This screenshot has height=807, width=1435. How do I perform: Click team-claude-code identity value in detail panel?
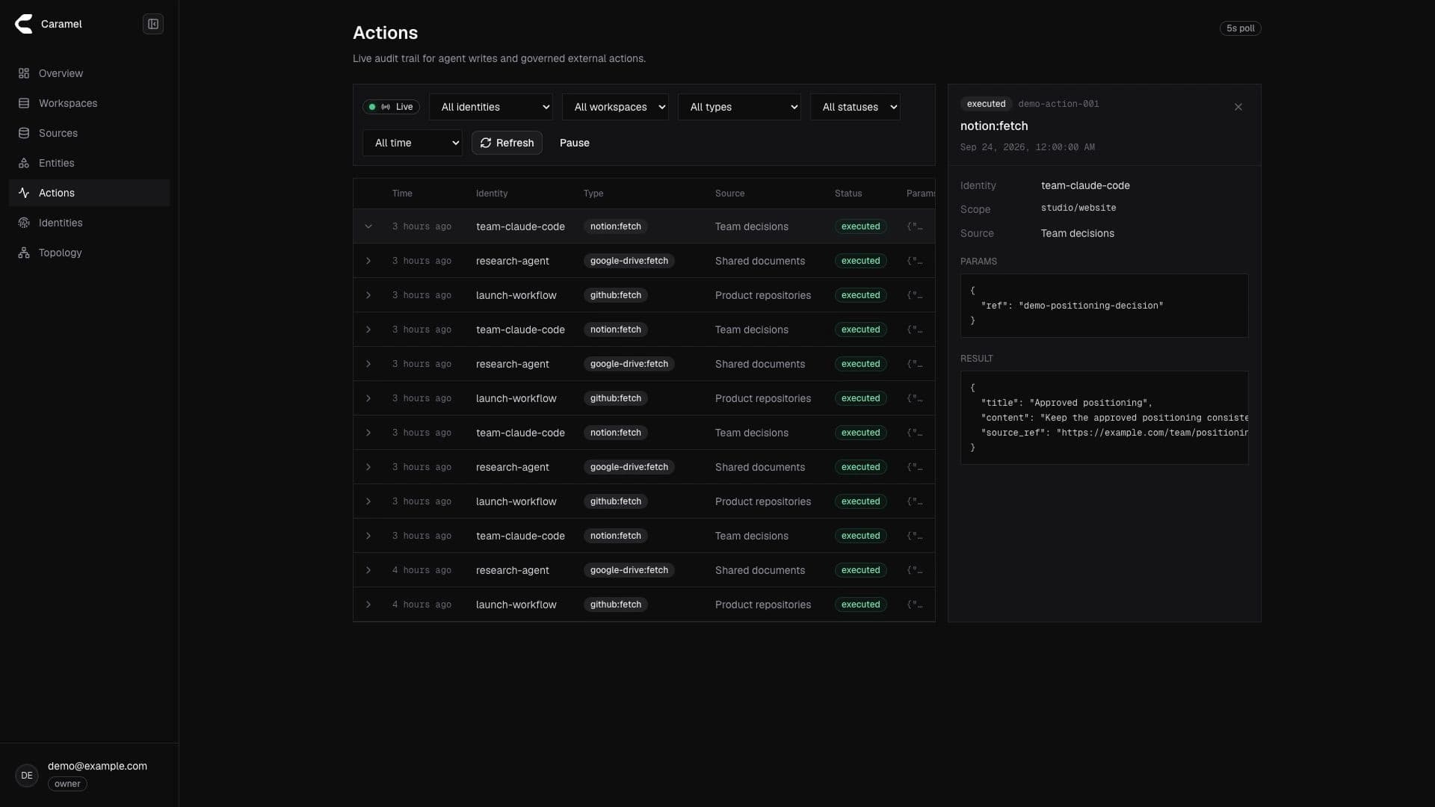click(1085, 185)
